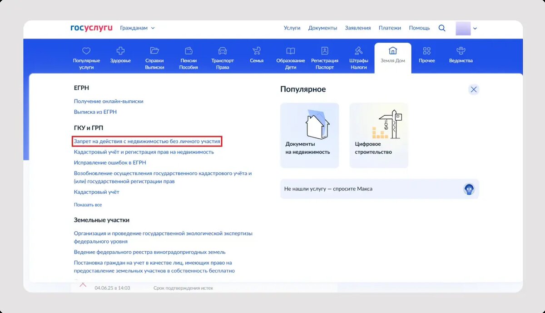Image resolution: width=545 pixels, height=313 pixels.
Task: Open the Кадастровый учёт link
Action: click(97, 192)
